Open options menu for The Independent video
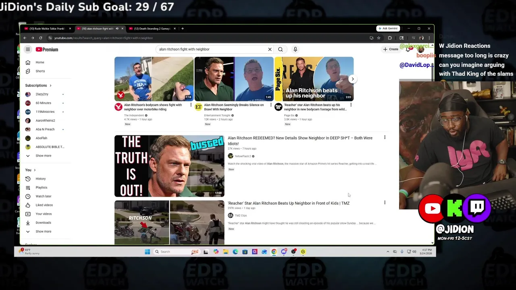Image resolution: width=516 pixels, height=290 pixels. [191, 105]
